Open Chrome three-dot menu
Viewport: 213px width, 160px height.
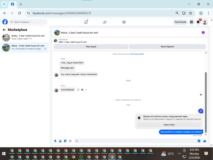208,13
